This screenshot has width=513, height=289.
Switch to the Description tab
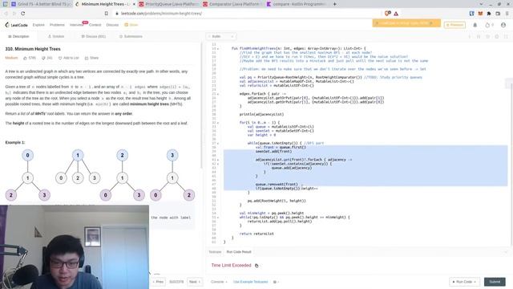(18, 36)
